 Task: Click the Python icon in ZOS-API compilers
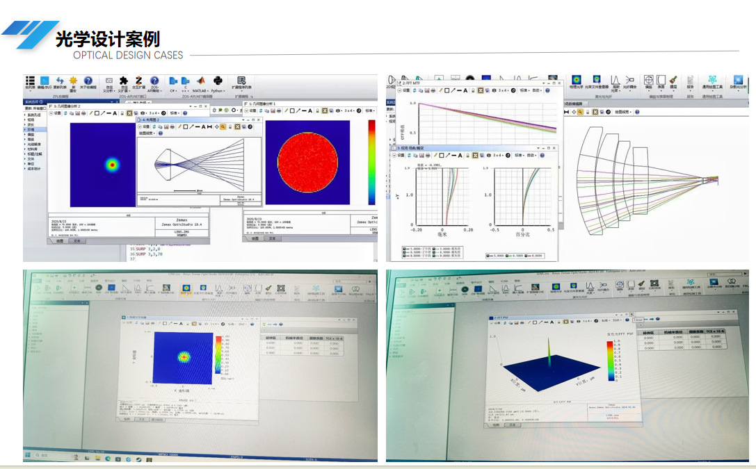pos(218,81)
